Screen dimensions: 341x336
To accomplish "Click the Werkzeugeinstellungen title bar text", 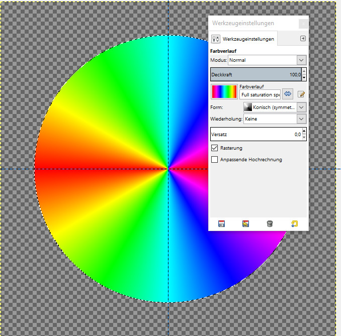I will [x=243, y=23].
